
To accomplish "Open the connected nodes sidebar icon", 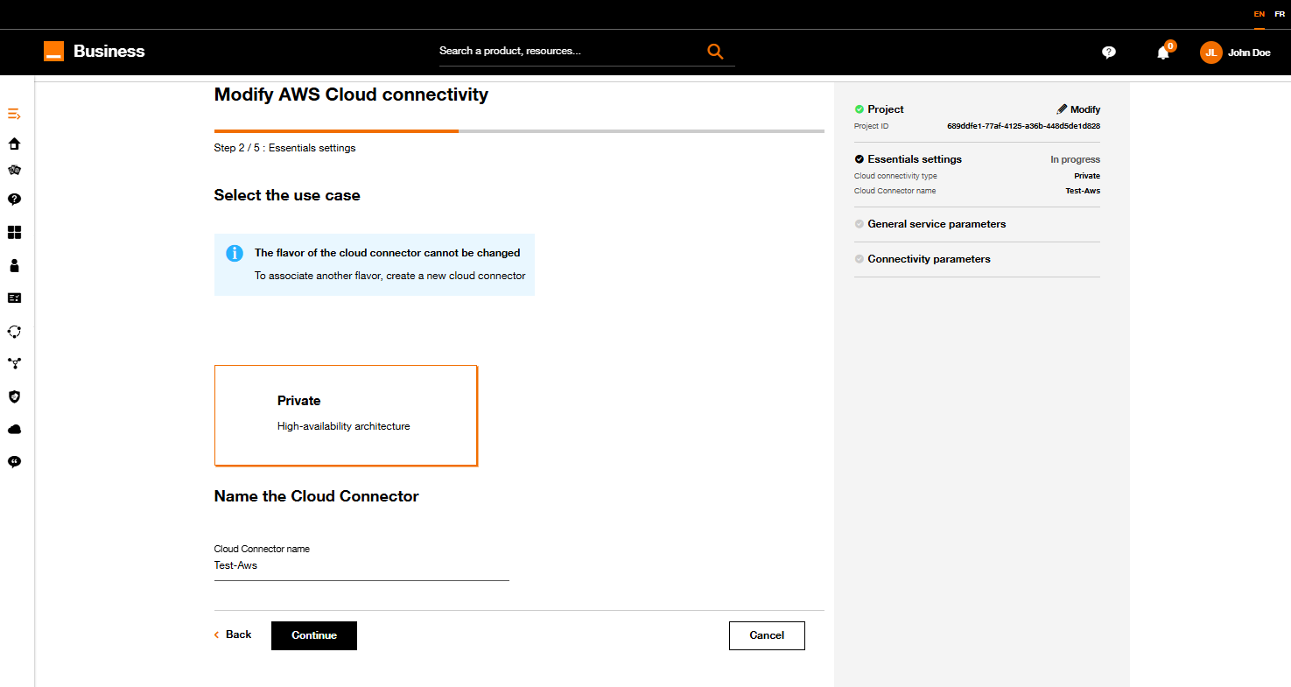I will pos(14,363).
